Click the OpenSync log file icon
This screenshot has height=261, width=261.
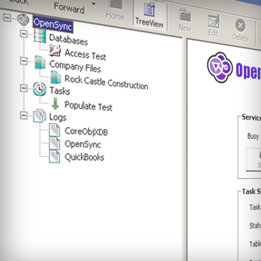point(54,144)
